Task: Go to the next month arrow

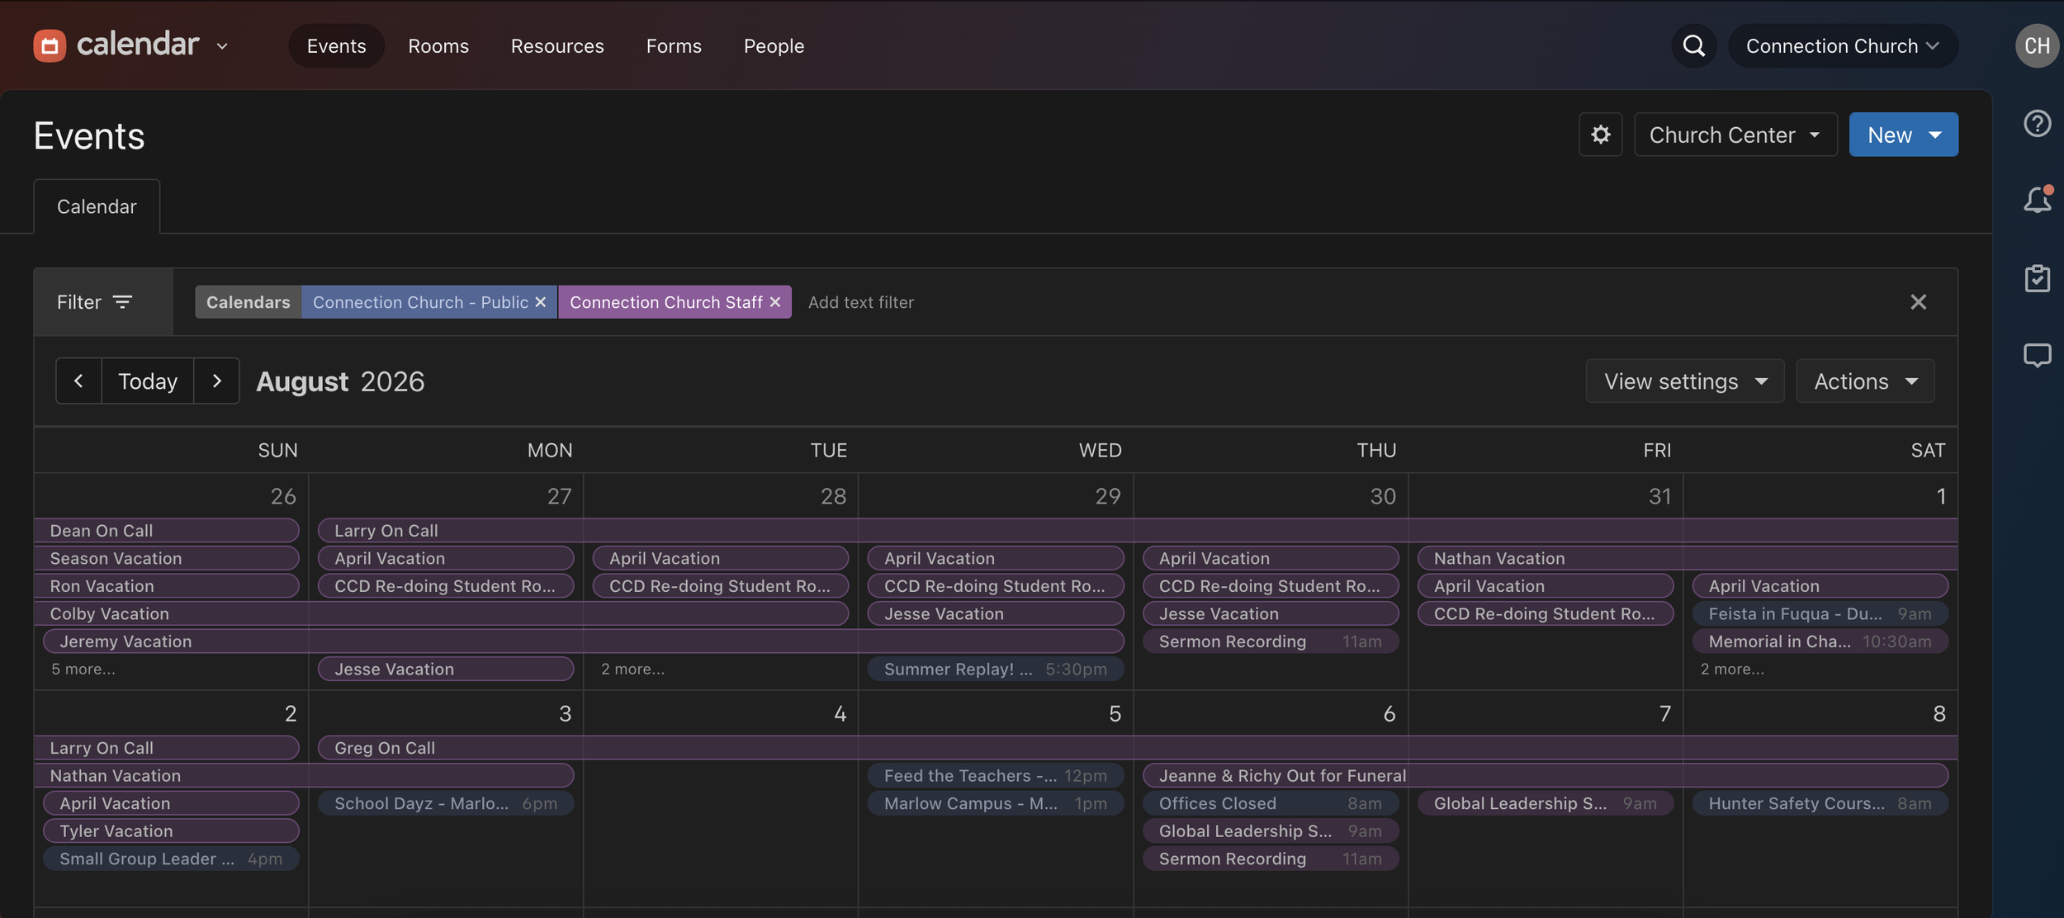Action: [216, 381]
